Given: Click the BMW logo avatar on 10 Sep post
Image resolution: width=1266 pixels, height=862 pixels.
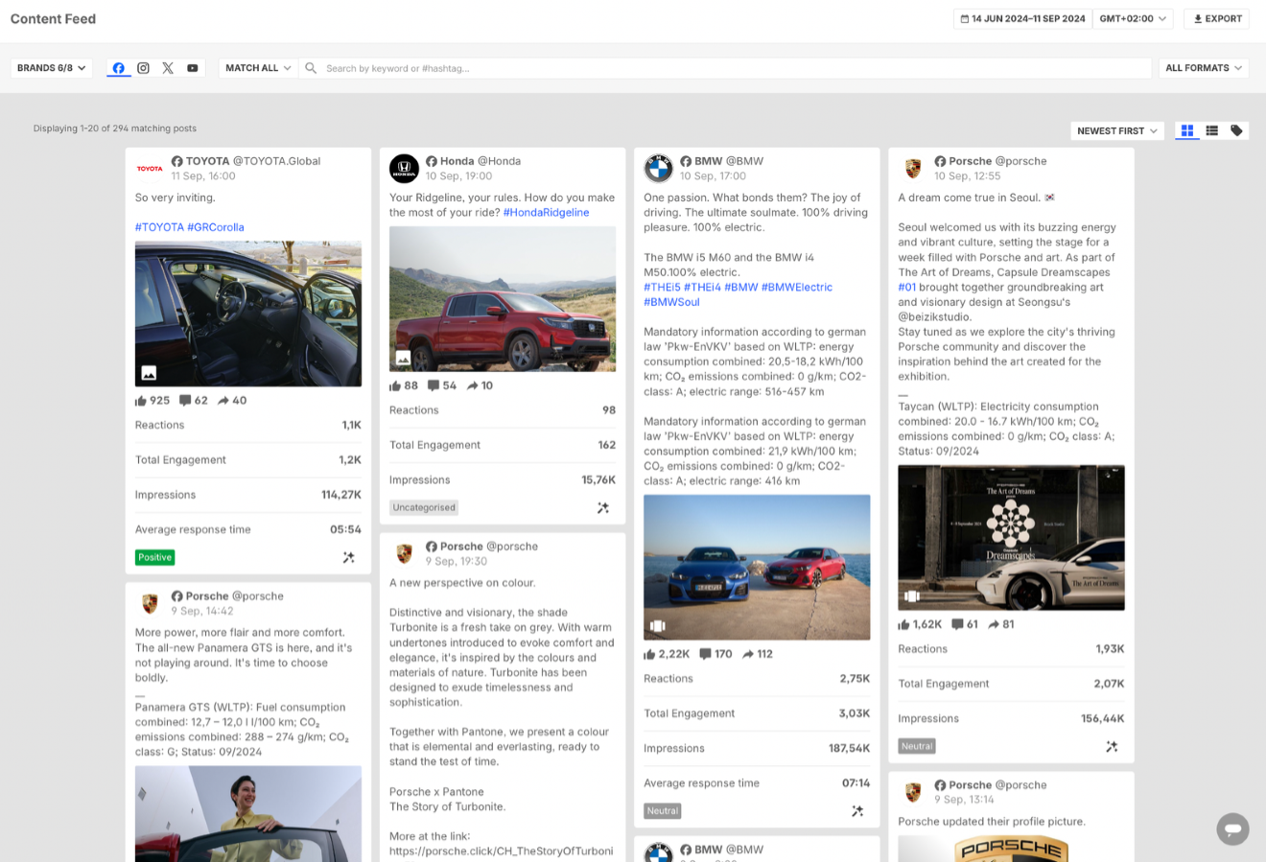Looking at the screenshot, I should click(658, 169).
